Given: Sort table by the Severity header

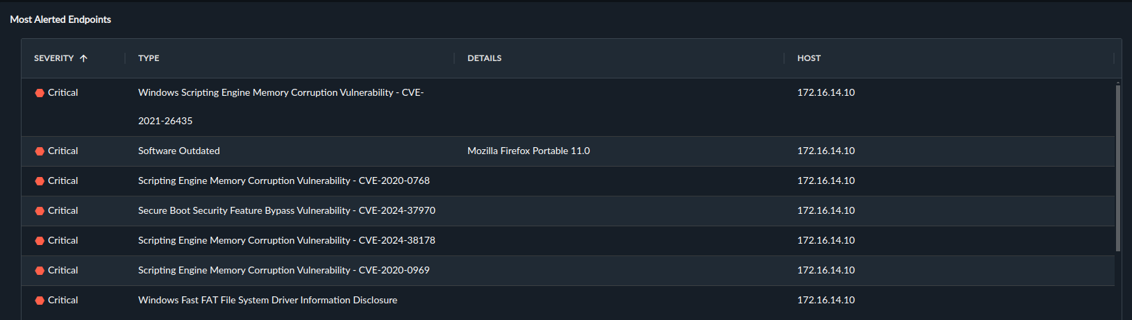Looking at the screenshot, I should pos(53,58).
